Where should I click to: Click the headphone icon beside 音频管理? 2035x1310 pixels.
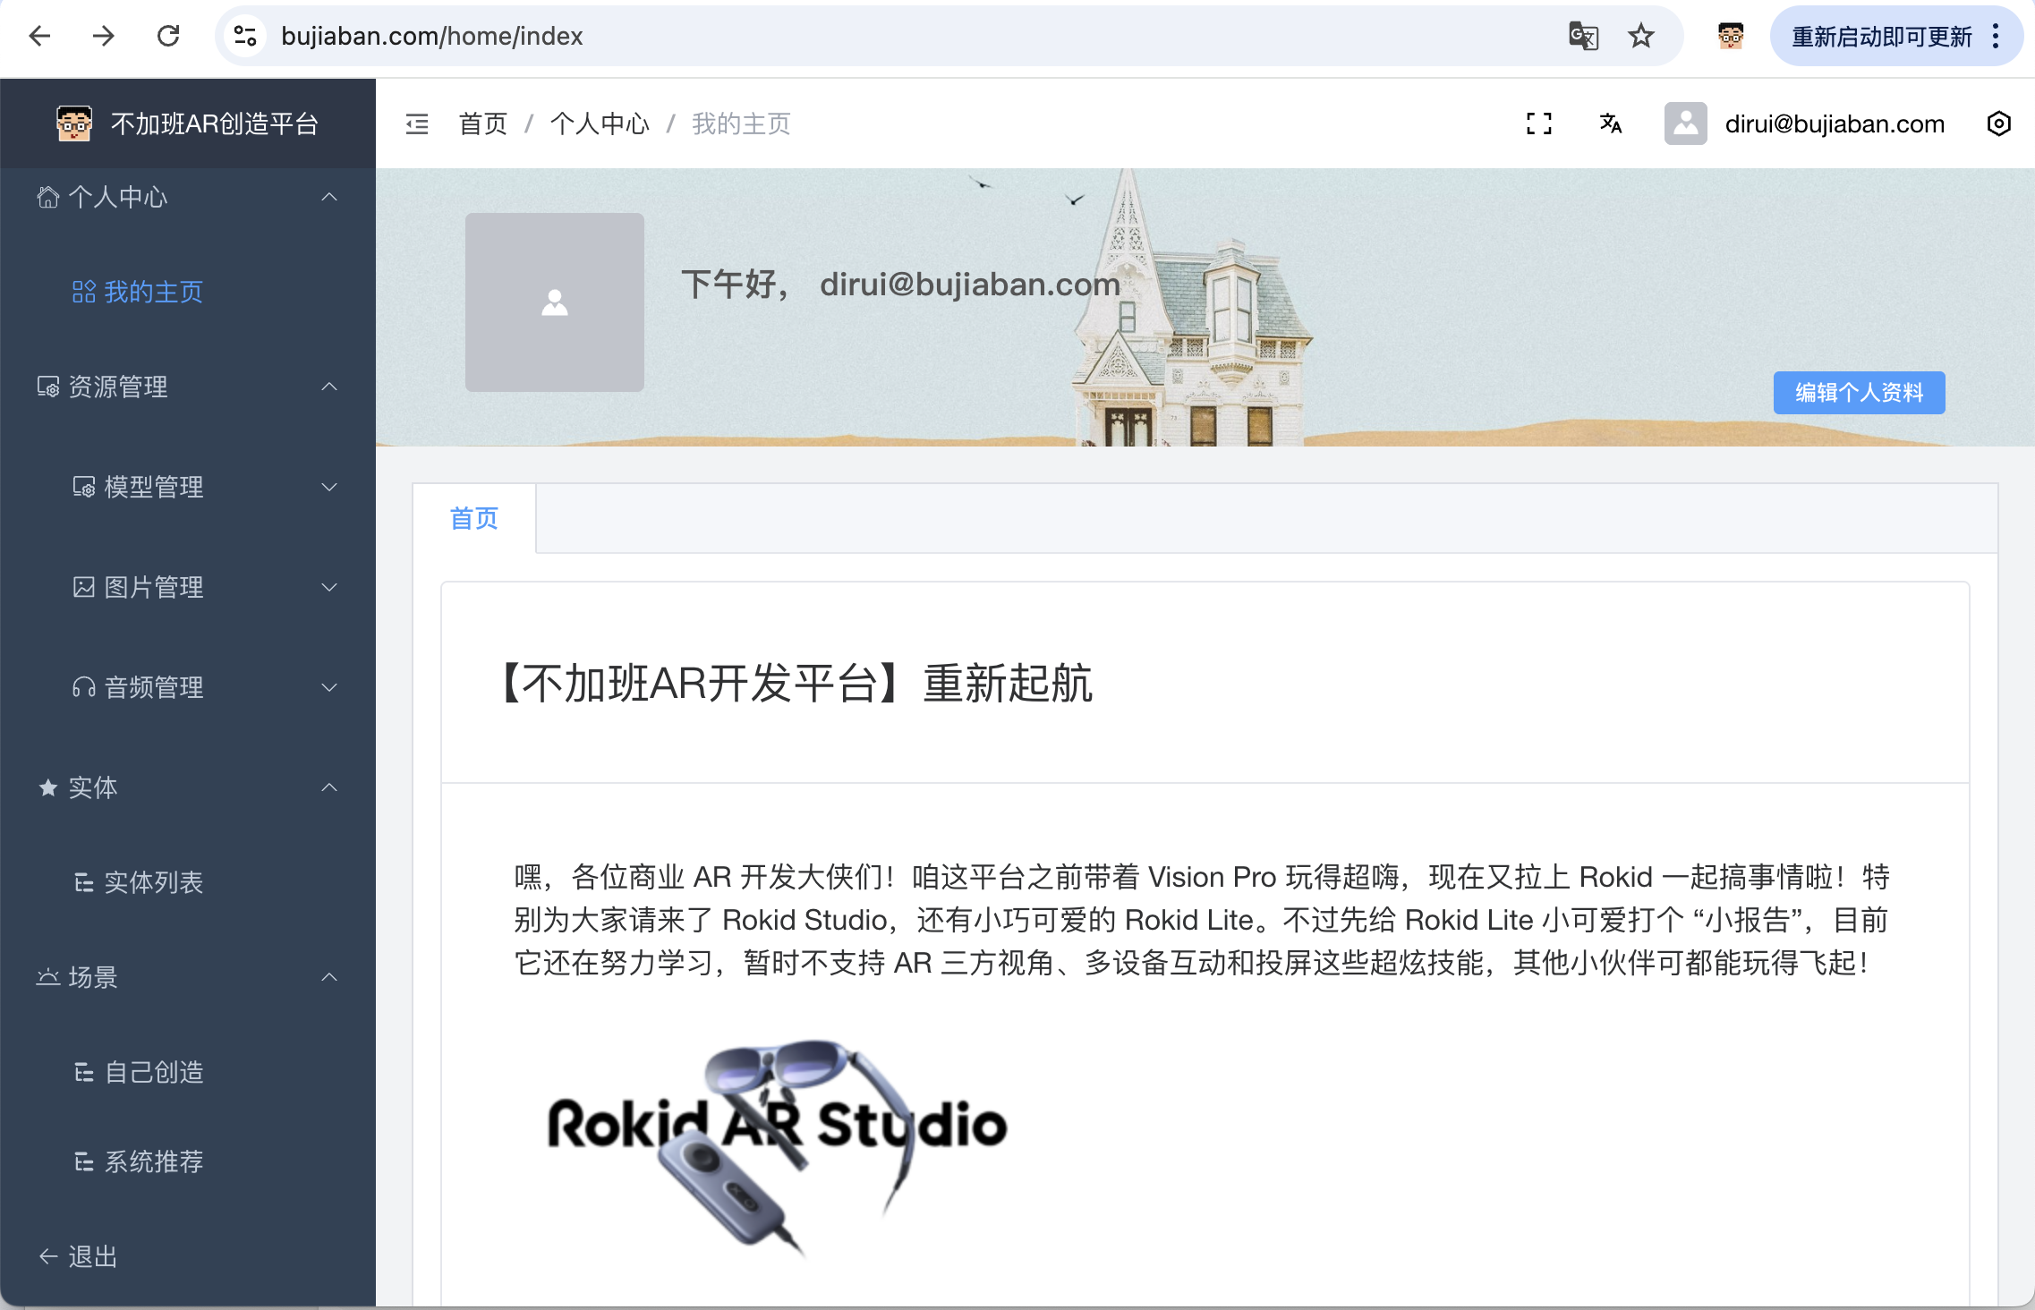[x=84, y=687]
